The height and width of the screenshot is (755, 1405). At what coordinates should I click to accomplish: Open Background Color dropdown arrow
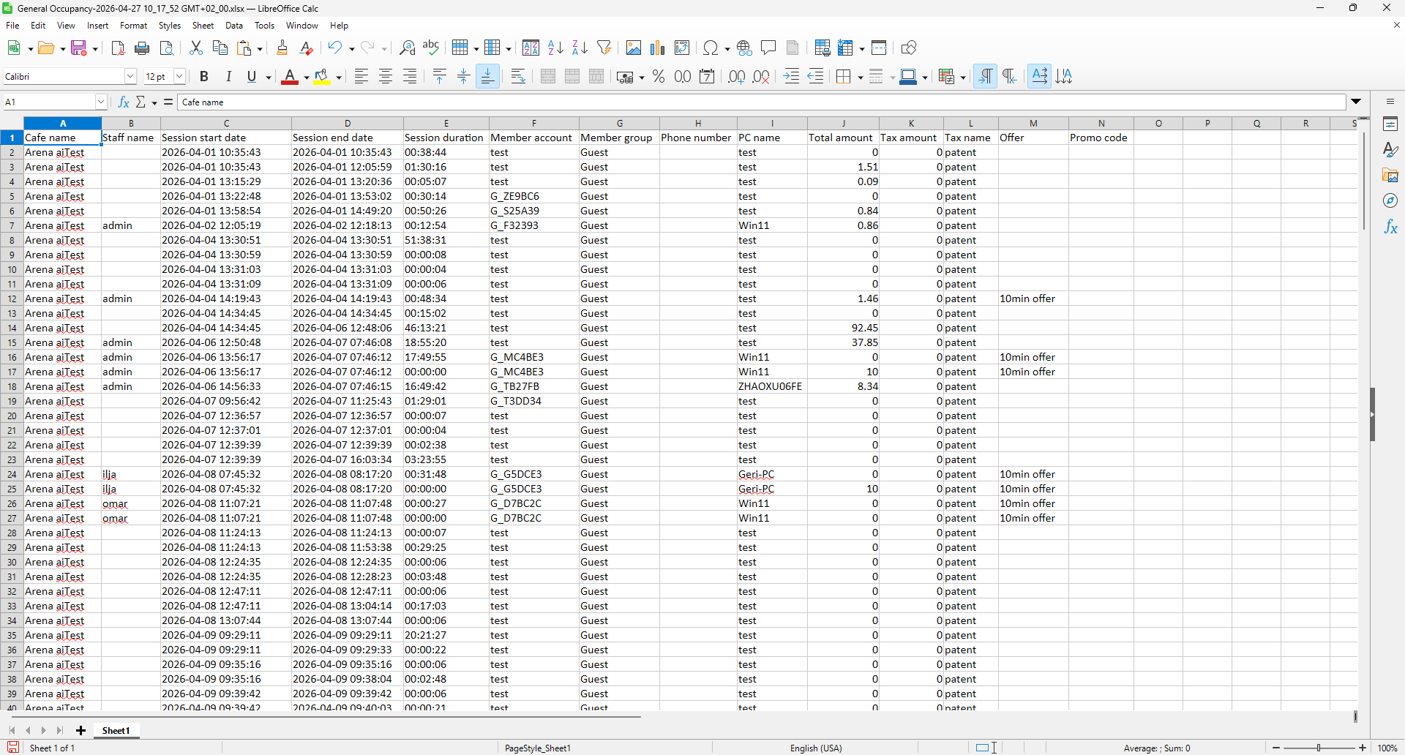pos(339,78)
